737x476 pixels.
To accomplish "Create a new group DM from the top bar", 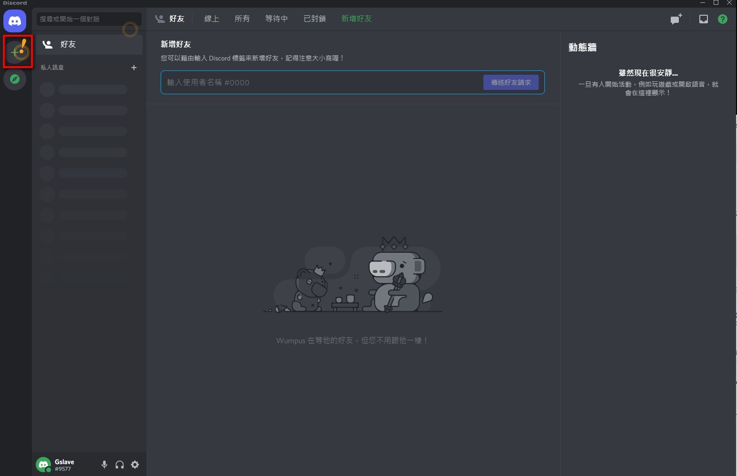I will tap(676, 19).
